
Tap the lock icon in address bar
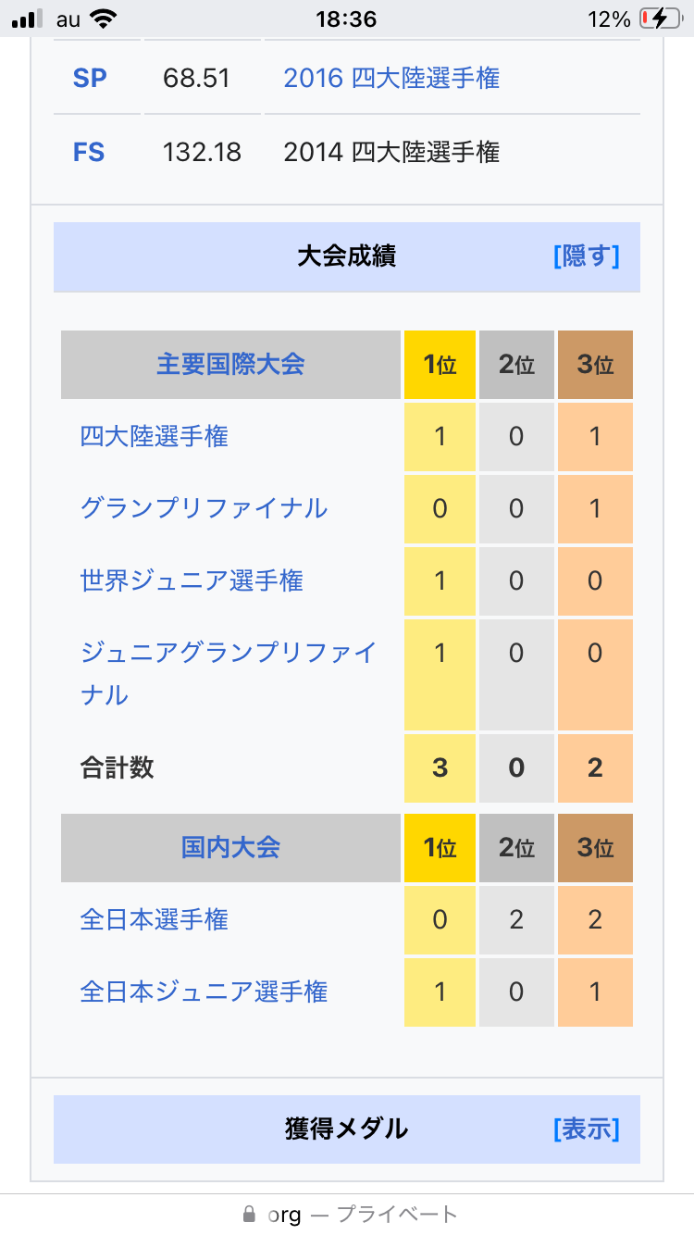pyautogui.click(x=248, y=1214)
